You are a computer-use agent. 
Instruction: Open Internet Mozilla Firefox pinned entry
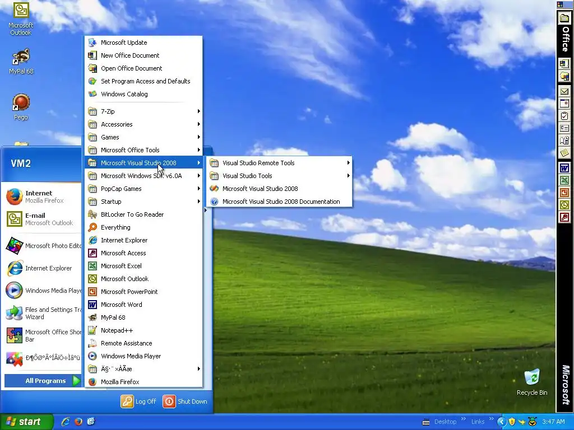tap(42, 197)
